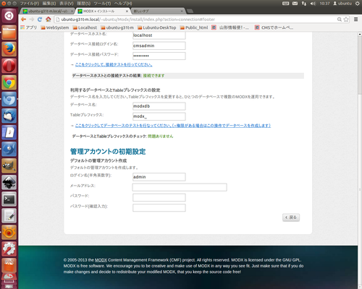Open the text editor launcher icon
362x289 pixels.
tap(9, 216)
